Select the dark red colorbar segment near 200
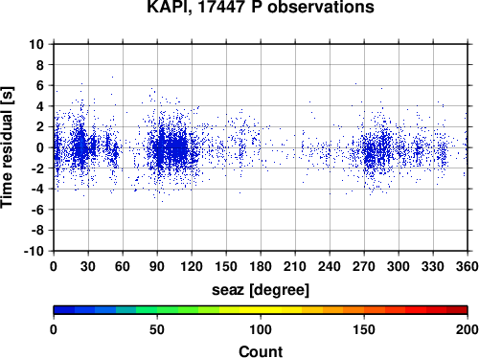The height and width of the screenshot is (358, 479). [x=457, y=310]
